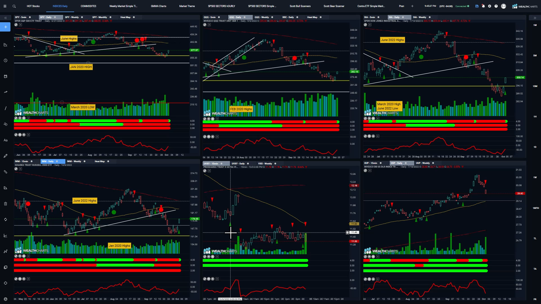
Task: Open the help question mark
Action: [496, 6]
